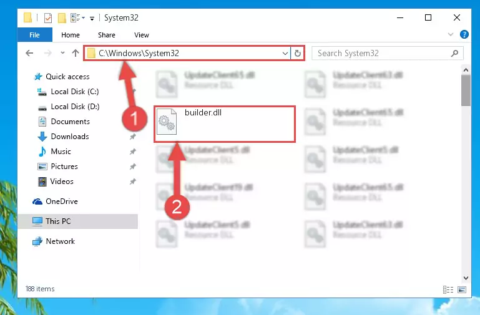This screenshot has width=480, height=315.
Task: Go up one folder level
Action: pyautogui.click(x=76, y=53)
